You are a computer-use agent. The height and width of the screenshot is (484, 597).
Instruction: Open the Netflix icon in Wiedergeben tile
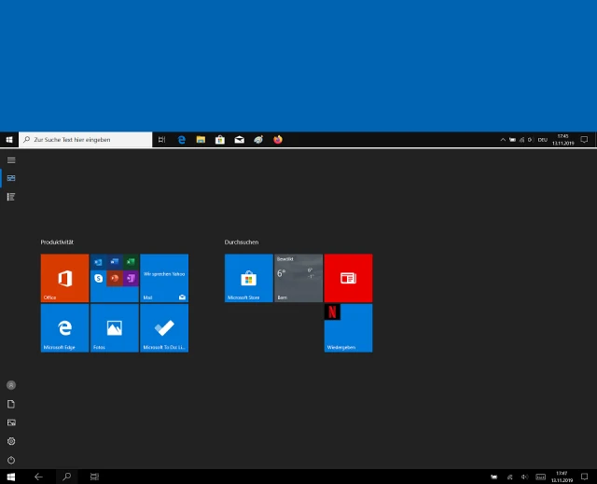(x=332, y=312)
